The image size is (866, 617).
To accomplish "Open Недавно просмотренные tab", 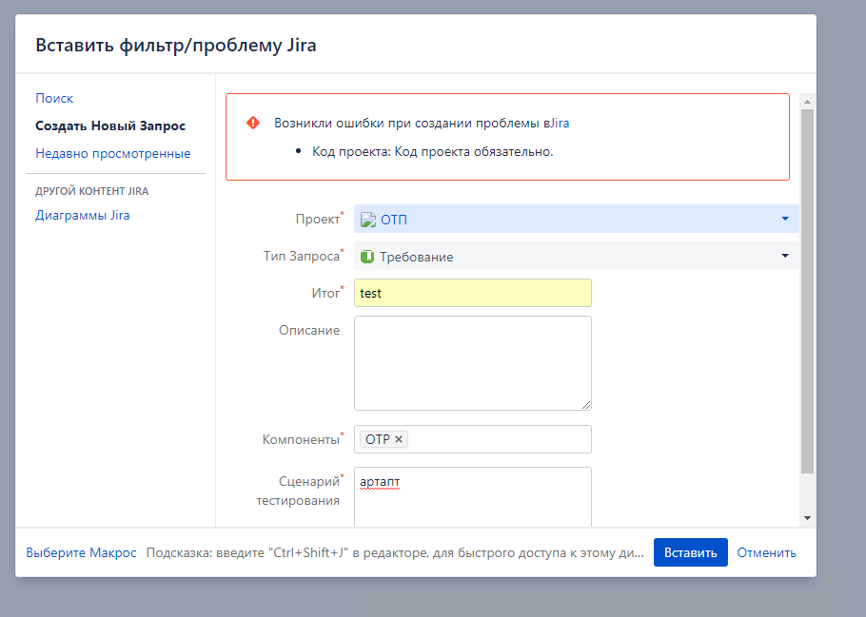I will tap(112, 153).
